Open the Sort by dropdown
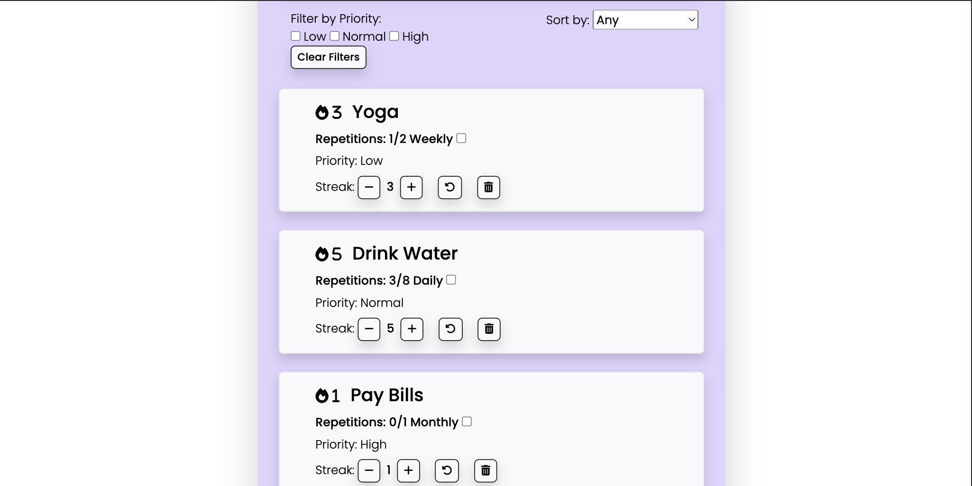This screenshot has width=972, height=486. tap(645, 20)
